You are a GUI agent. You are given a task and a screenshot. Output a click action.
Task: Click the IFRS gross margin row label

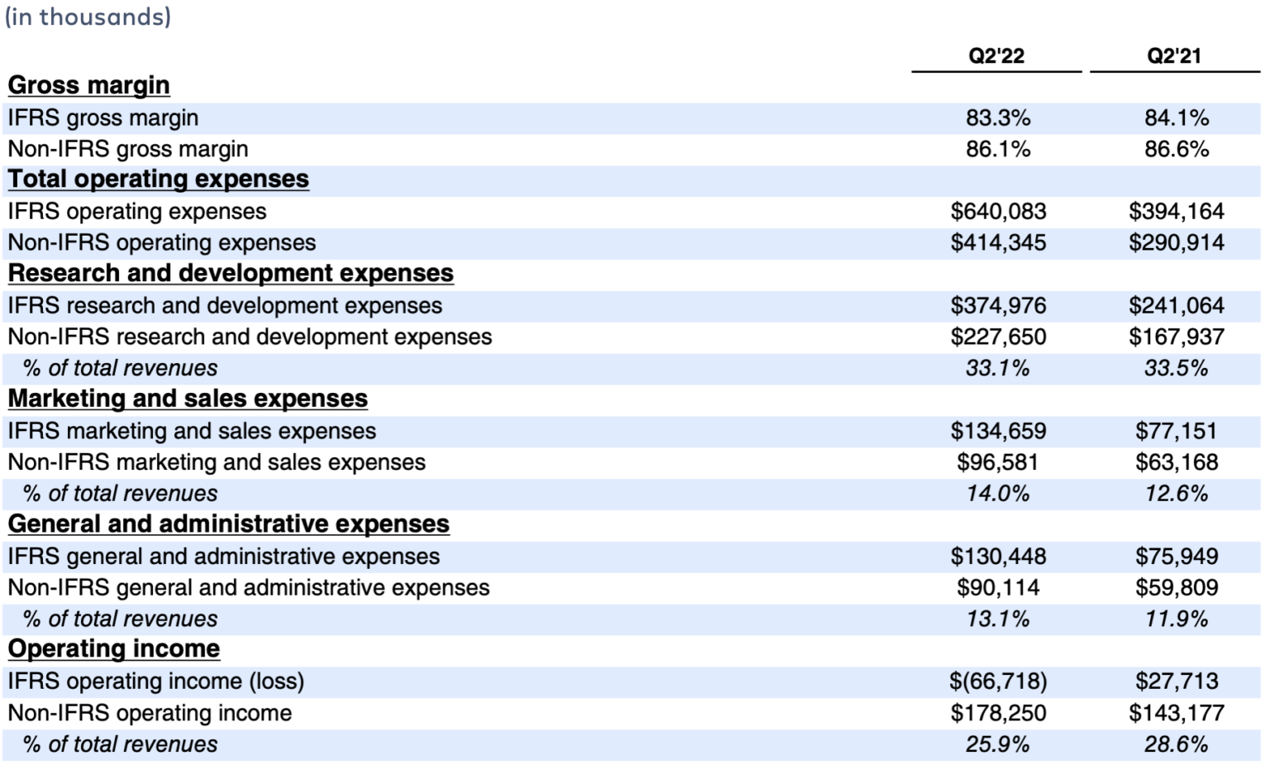click(102, 117)
